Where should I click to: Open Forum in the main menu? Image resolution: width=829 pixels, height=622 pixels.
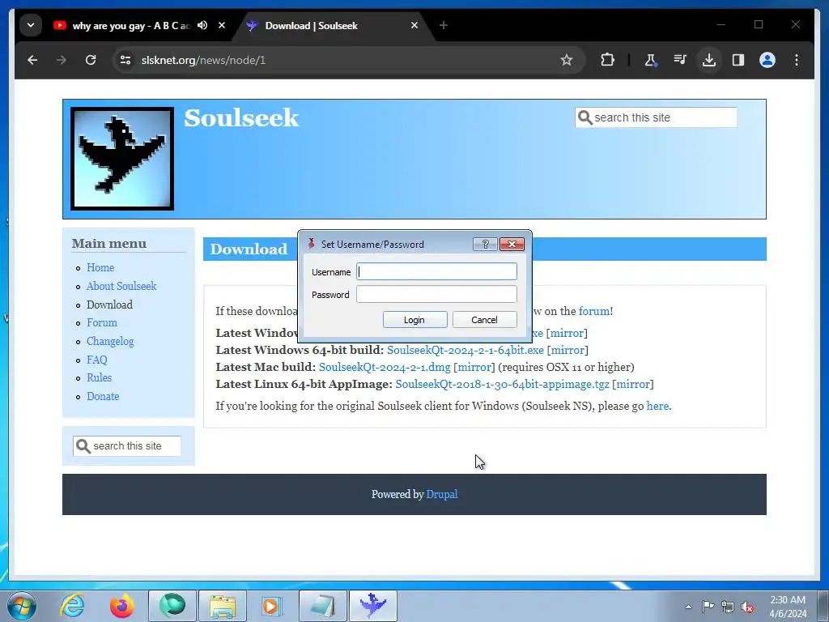[x=102, y=322]
